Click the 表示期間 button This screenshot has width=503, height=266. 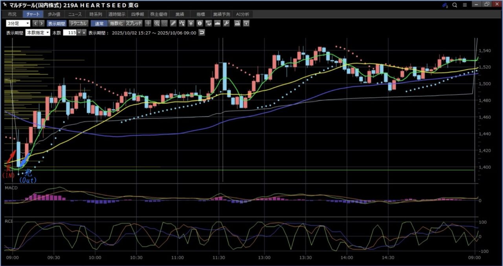coord(57,23)
